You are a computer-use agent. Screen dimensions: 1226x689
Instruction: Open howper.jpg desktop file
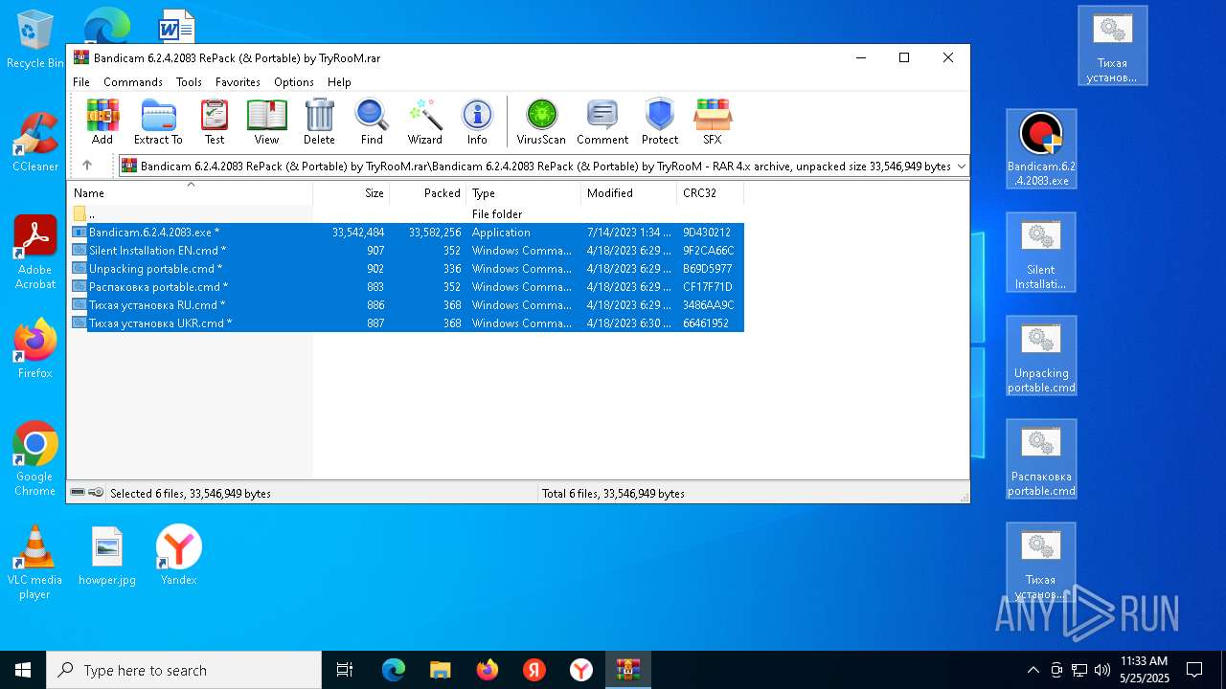pyautogui.click(x=107, y=555)
